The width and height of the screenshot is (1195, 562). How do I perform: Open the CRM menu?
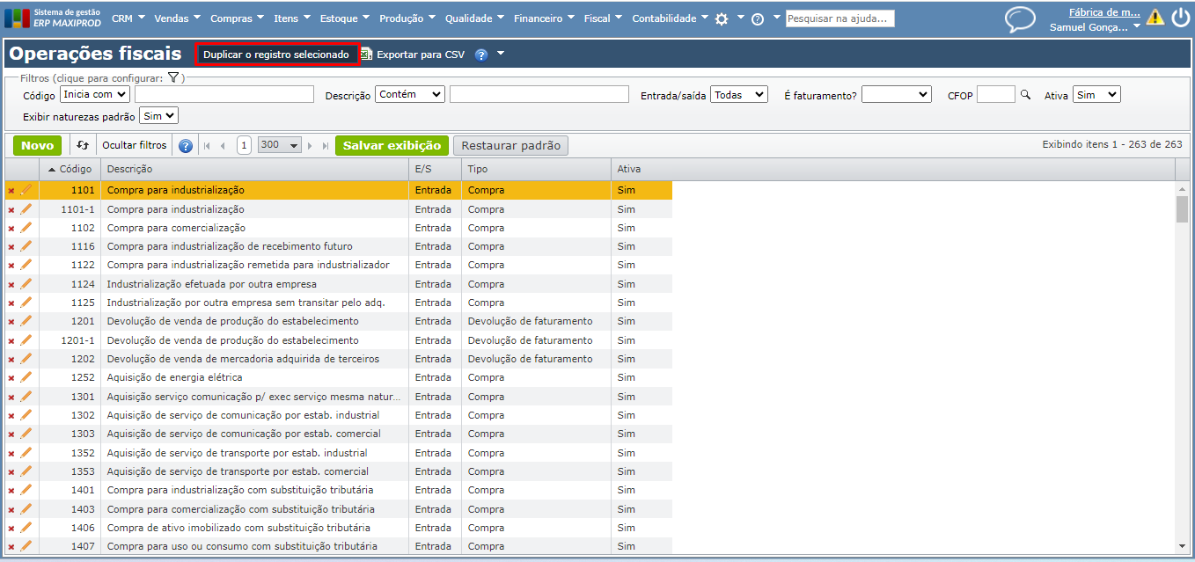tap(128, 18)
